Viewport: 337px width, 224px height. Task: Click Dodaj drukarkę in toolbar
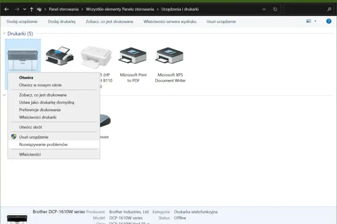62,21
